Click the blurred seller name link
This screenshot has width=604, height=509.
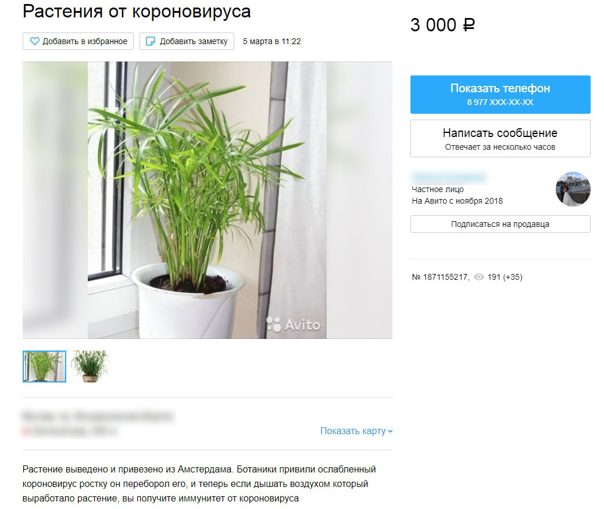[449, 178]
